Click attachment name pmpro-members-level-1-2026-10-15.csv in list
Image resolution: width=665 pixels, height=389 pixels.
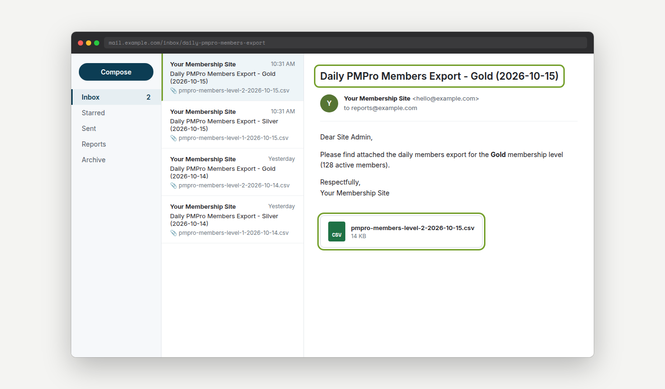tap(234, 138)
